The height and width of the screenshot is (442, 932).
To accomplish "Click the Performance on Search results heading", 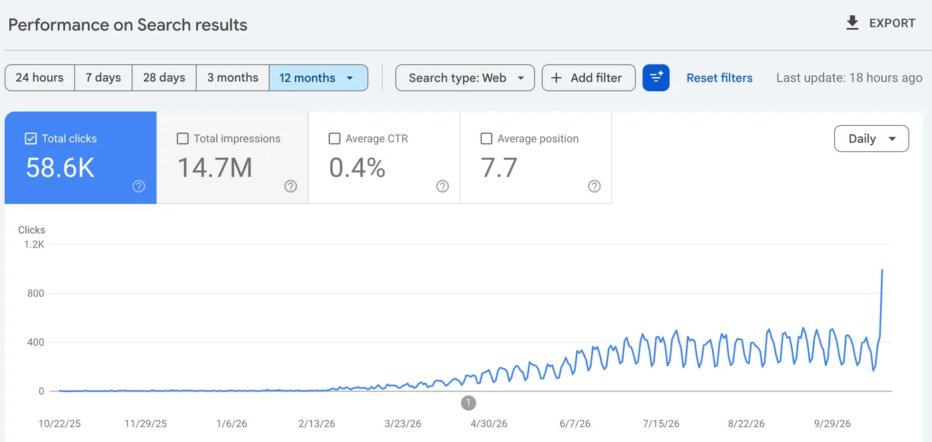I will tap(128, 25).
